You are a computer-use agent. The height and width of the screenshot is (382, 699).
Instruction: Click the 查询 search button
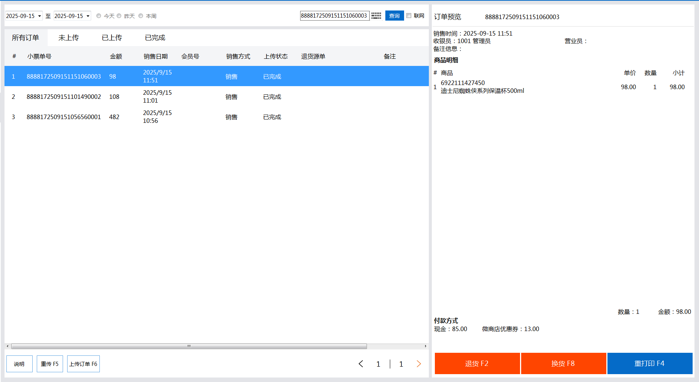click(x=394, y=16)
